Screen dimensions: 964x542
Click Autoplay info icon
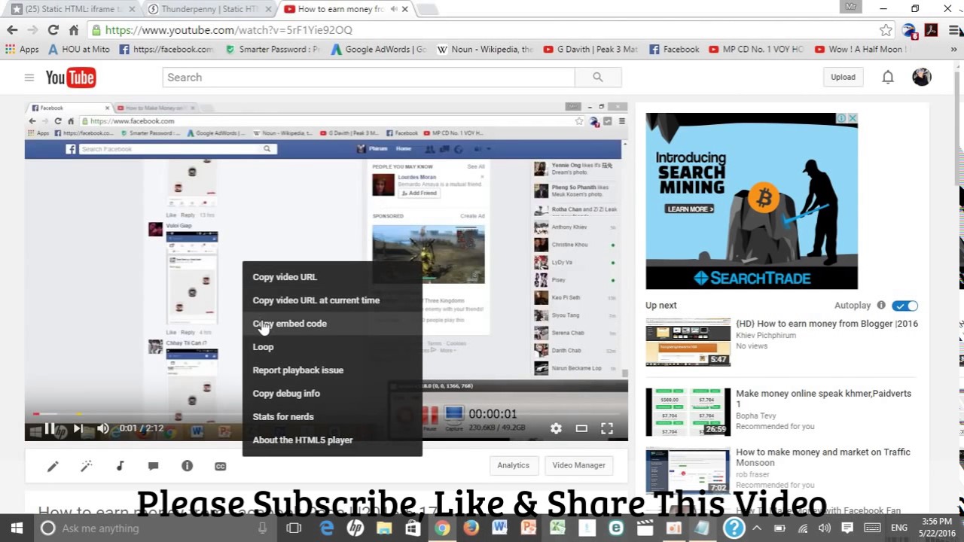coord(880,305)
